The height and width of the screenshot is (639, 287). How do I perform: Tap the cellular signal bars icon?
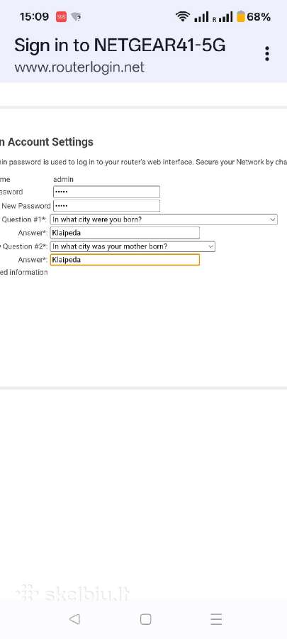(x=201, y=17)
